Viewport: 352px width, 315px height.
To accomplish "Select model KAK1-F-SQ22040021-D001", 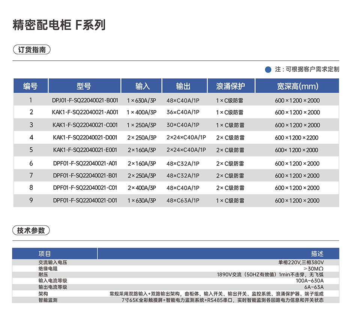I will coord(85,138).
